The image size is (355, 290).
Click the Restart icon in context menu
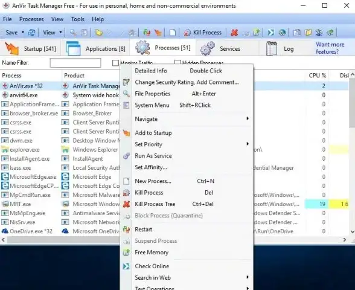click(126, 230)
